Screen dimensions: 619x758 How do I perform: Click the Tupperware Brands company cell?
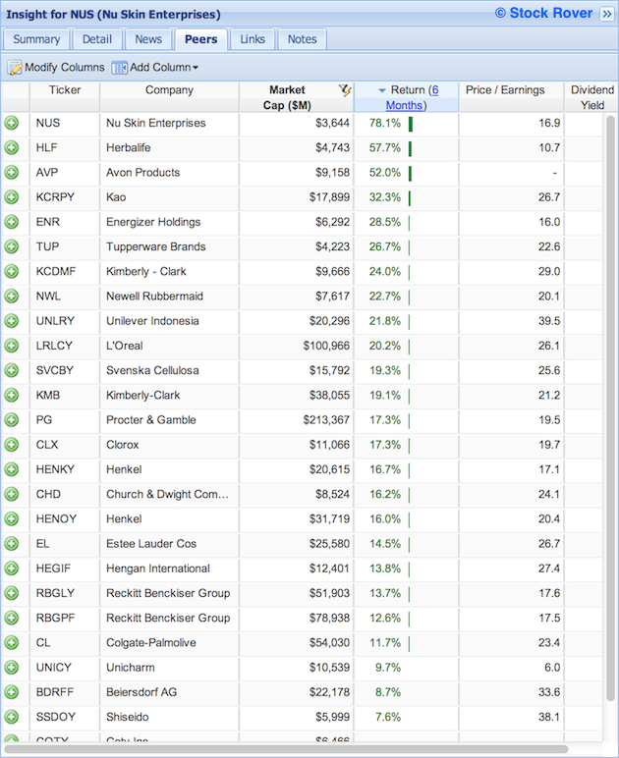(x=169, y=246)
